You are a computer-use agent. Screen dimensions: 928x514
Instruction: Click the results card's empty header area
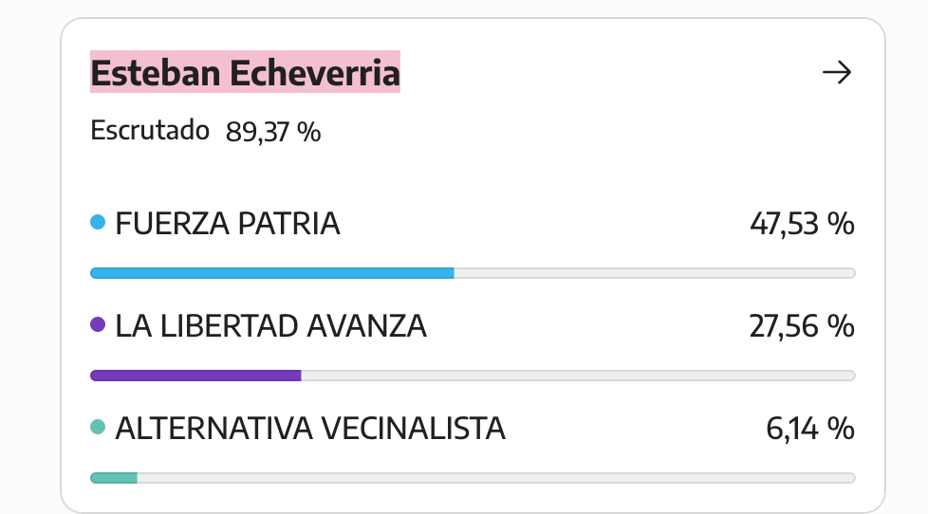click(609, 72)
